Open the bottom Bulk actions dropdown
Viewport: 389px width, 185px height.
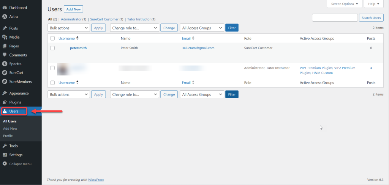point(69,94)
